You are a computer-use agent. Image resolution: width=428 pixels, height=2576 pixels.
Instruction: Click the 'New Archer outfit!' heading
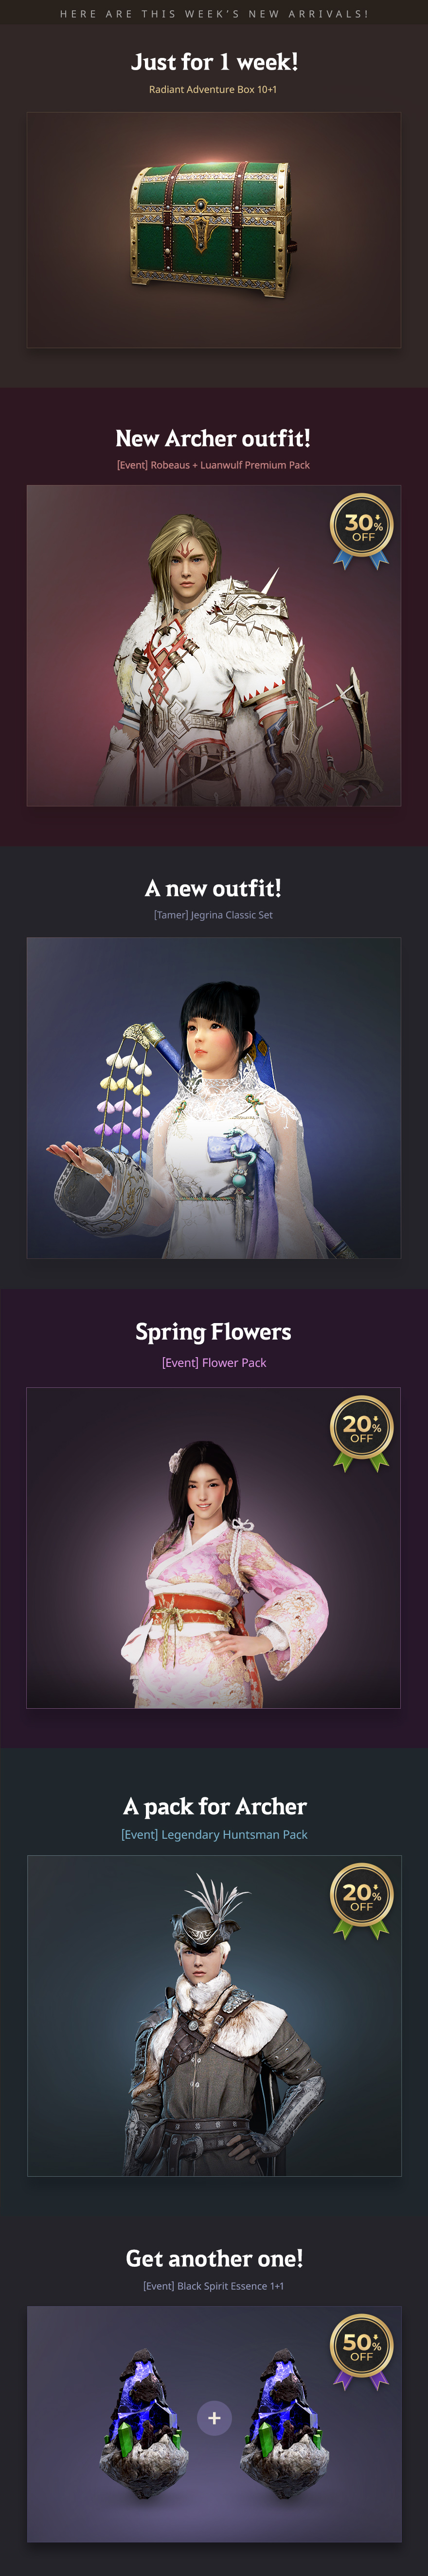[214, 438]
